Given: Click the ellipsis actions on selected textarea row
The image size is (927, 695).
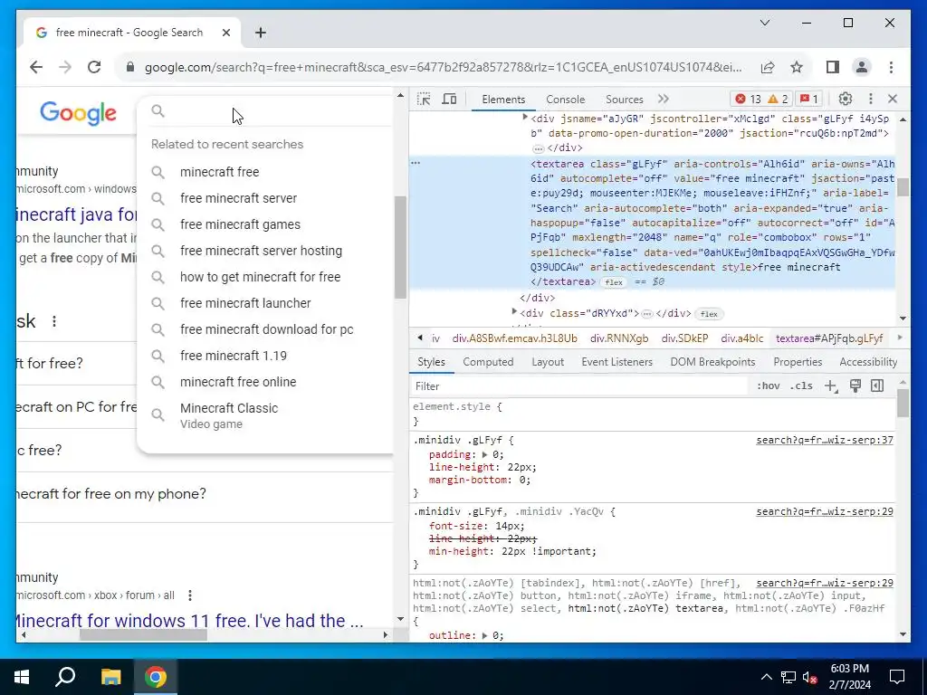Looking at the screenshot, I should [x=416, y=163].
